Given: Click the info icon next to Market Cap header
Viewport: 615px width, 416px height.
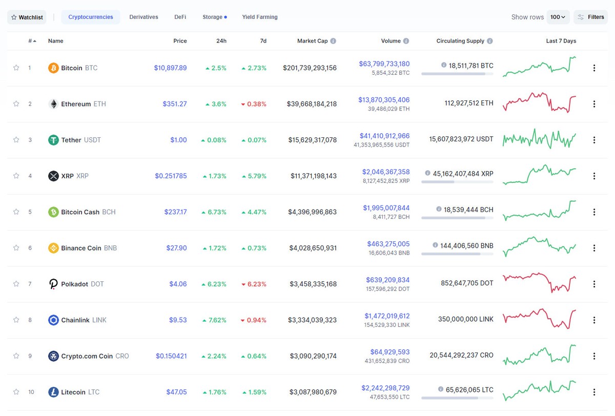Looking at the screenshot, I should point(332,41).
